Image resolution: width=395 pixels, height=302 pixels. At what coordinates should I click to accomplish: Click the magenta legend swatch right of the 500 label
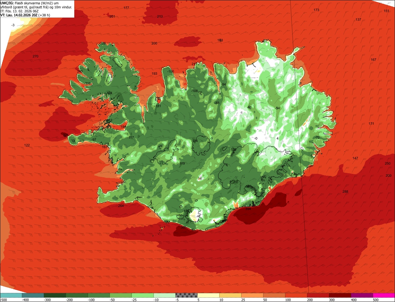(x=384, y=295)
